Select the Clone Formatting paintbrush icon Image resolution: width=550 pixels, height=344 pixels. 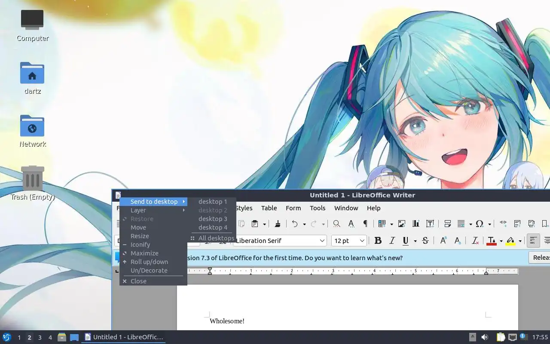point(278,224)
